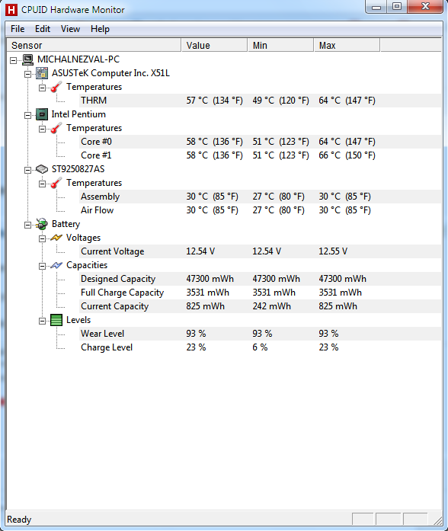
Task: Click Charge Level min value 6 %
Action: [x=260, y=347]
